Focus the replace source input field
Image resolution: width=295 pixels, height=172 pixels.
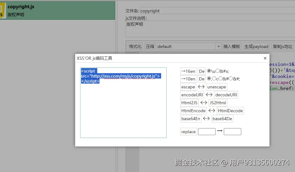207,132
